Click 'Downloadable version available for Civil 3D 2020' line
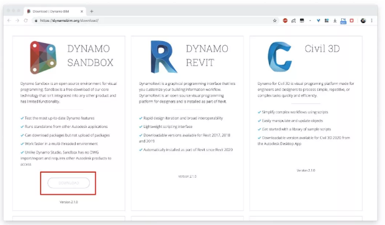Image resolution: width=385 pixels, height=225 pixels. [x=304, y=141]
